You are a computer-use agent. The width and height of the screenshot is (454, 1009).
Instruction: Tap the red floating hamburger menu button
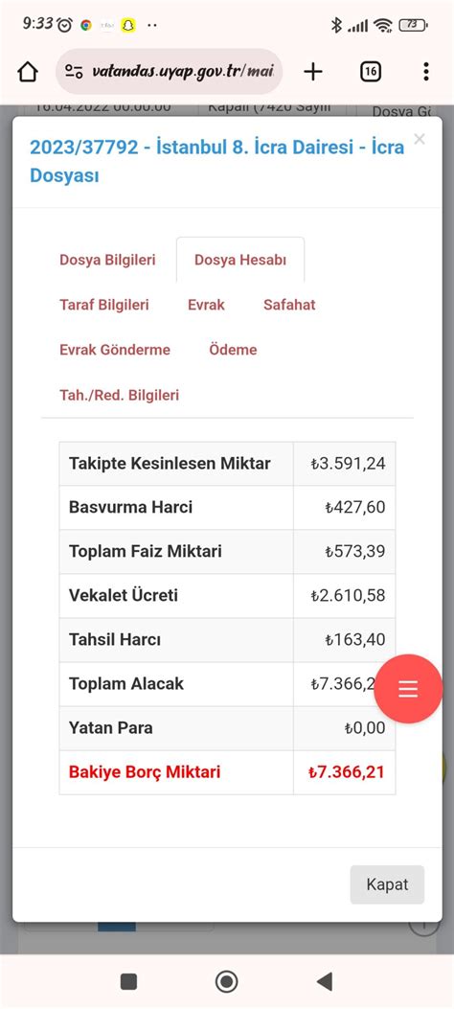pos(408,689)
